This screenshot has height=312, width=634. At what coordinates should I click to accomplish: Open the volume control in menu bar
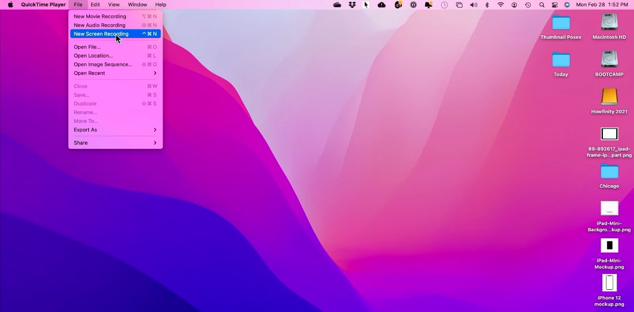[473, 5]
